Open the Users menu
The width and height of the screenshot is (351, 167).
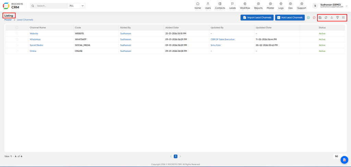click(208, 6)
